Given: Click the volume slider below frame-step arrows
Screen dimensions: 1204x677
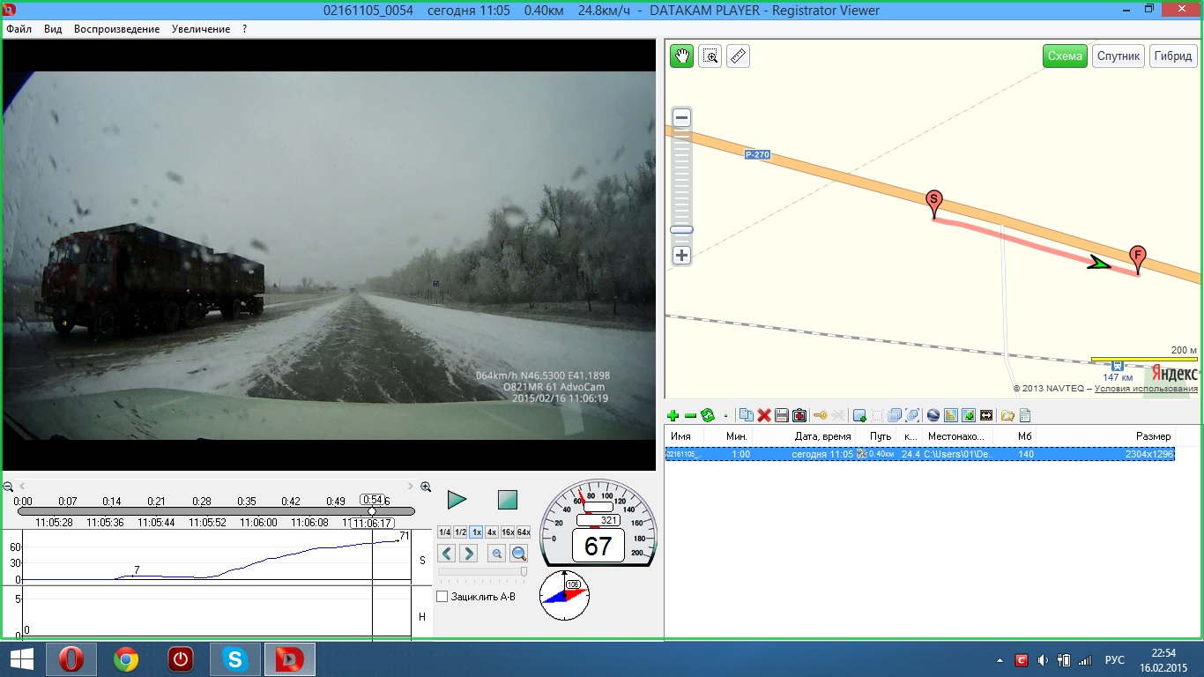Looking at the screenshot, I should click(482, 572).
